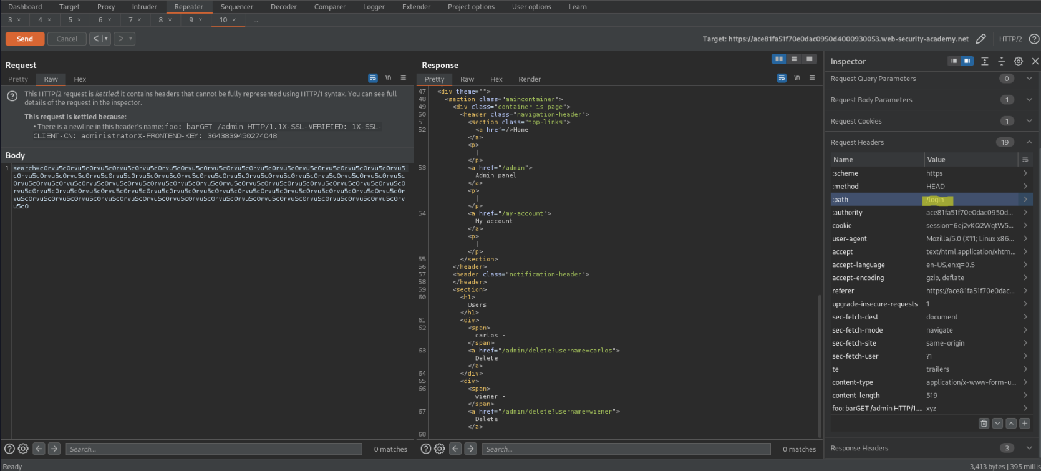Click the HTTP/2 protocol label
This screenshot has width=1041, height=471.
1010,39
